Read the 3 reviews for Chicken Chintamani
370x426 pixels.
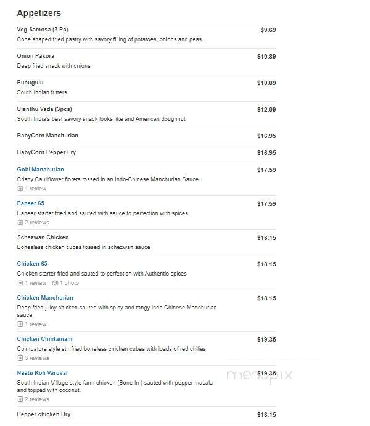tap(37, 358)
